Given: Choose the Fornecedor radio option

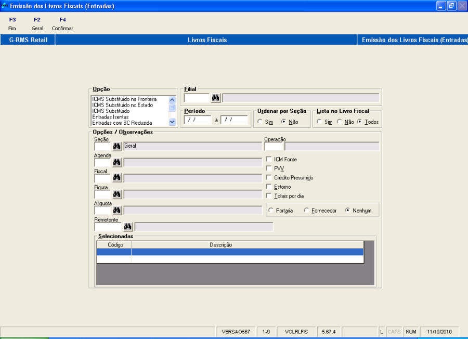Looking at the screenshot, I should point(307,211).
